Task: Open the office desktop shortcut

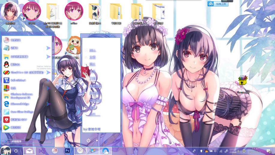Action: coord(74,13)
